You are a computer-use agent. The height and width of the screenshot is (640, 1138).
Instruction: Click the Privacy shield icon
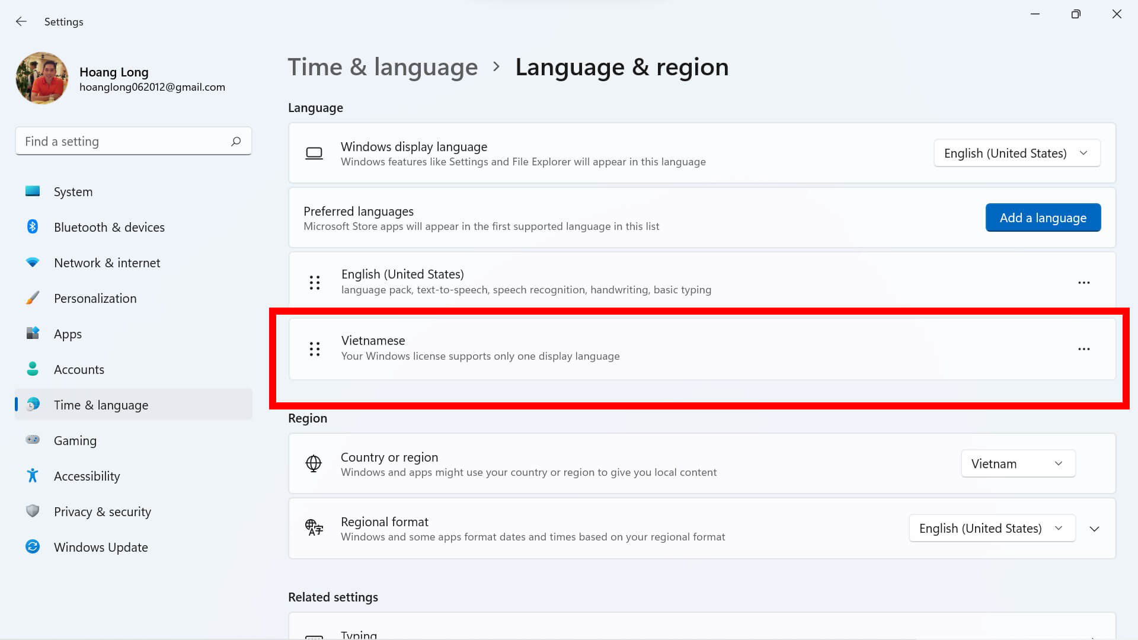(33, 511)
